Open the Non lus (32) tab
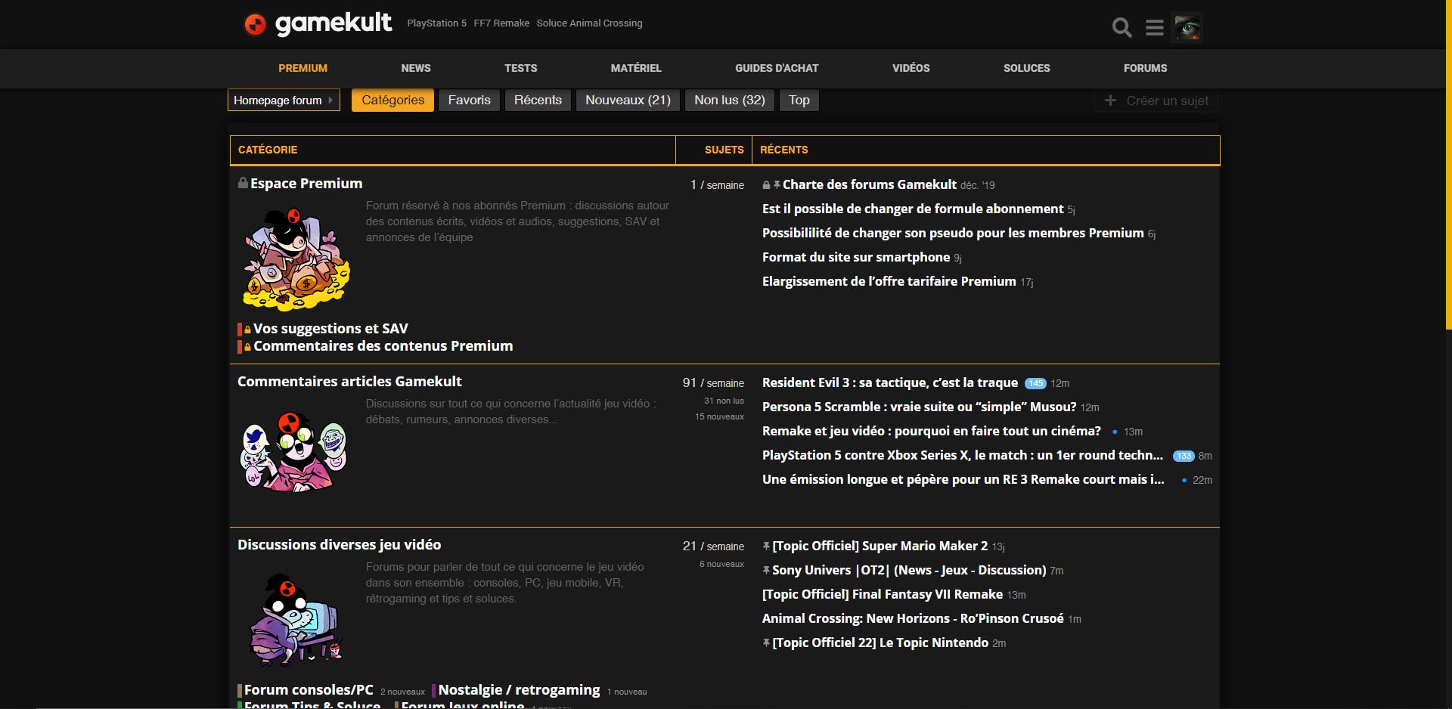 (x=730, y=101)
